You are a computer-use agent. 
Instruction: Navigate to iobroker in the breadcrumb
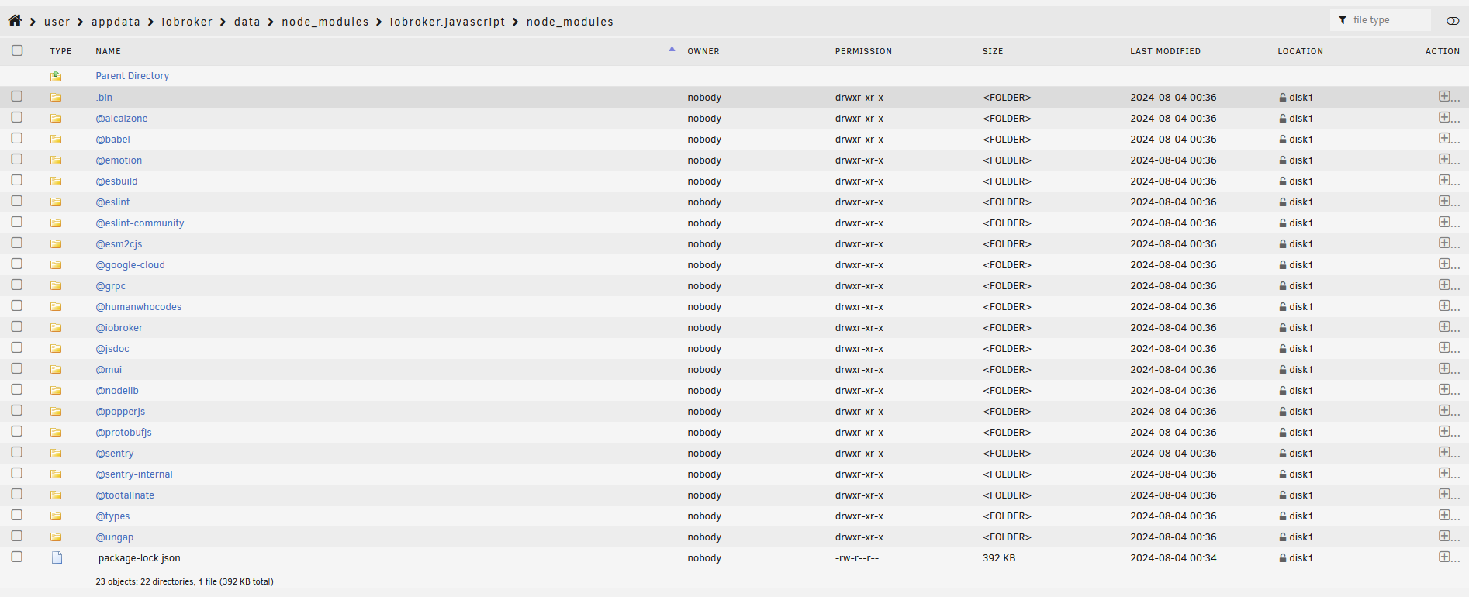187,22
